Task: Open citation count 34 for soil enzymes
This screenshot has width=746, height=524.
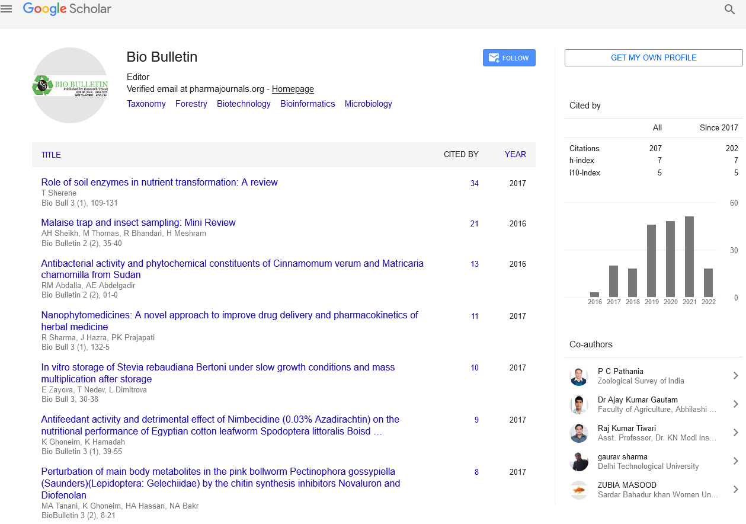Action: coord(475,184)
